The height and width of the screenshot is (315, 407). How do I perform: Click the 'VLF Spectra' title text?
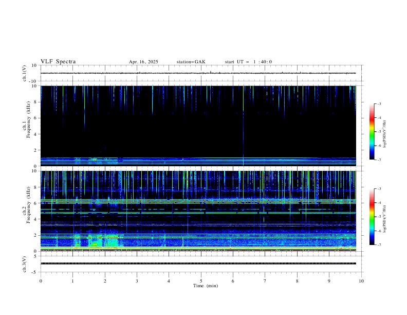tap(58, 62)
